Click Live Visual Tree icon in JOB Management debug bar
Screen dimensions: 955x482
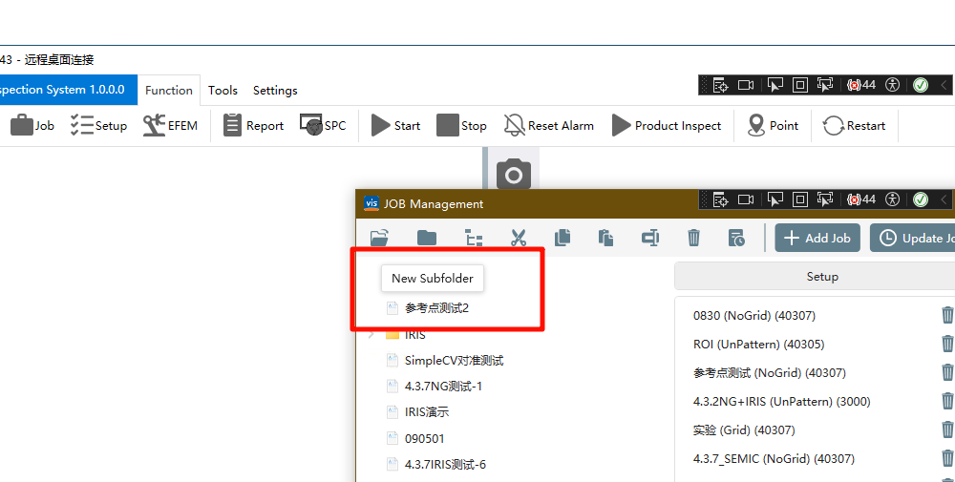(x=720, y=199)
